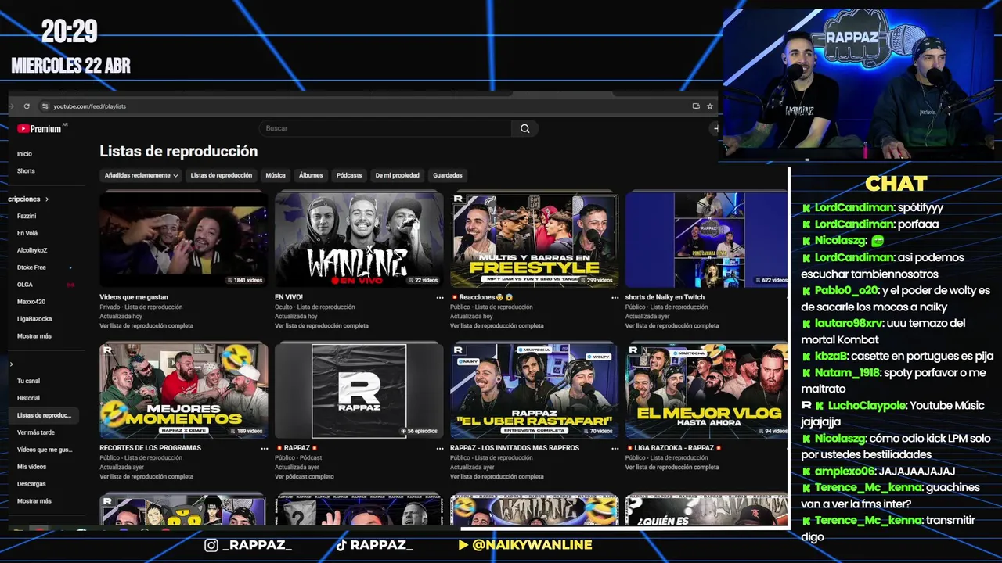
Task: Open the RAPPAZ podcast cover thumbnail
Action: pyautogui.click(x=359, y=391)
